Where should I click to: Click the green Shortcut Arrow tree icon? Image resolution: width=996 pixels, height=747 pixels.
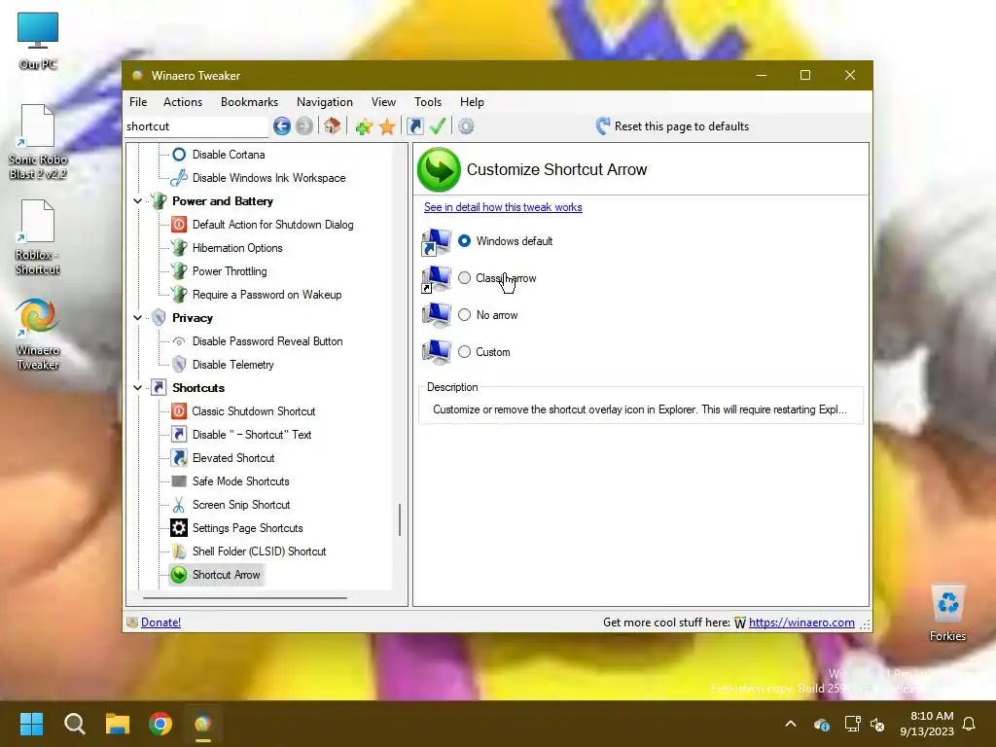point(179,575)
